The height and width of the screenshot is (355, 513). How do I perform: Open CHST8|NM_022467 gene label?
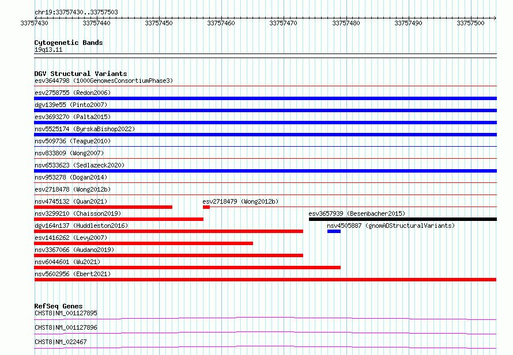61,342
